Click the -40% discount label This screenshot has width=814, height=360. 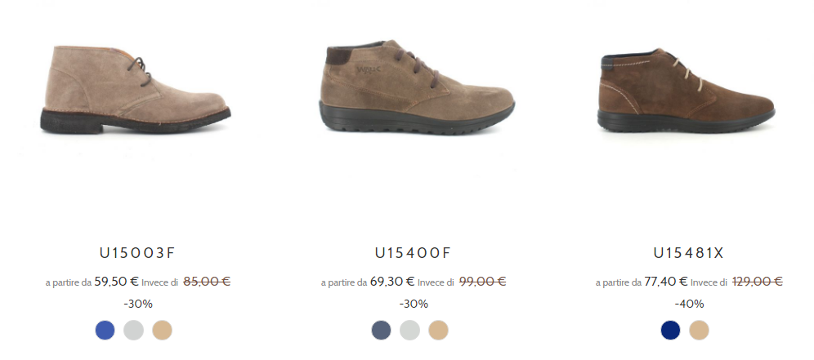point(690,304)
